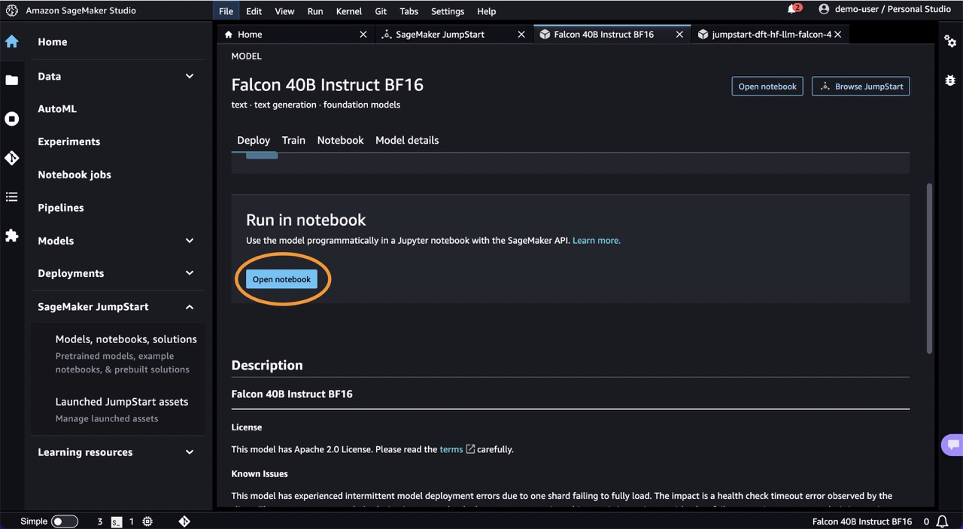Open the table of contents list icon
Screen dimensions: 963x529
(12, 197)
